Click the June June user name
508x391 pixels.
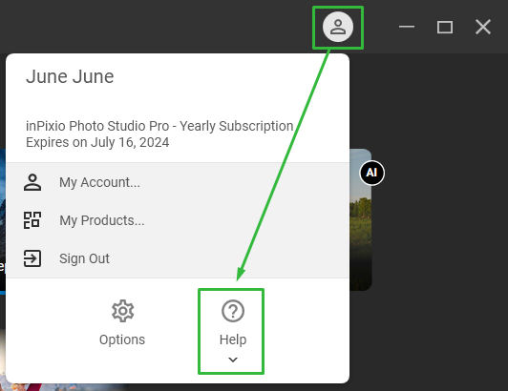coord(70,76)
